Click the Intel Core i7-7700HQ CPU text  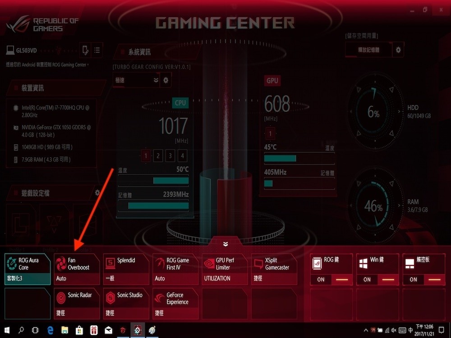coord(55,111)
